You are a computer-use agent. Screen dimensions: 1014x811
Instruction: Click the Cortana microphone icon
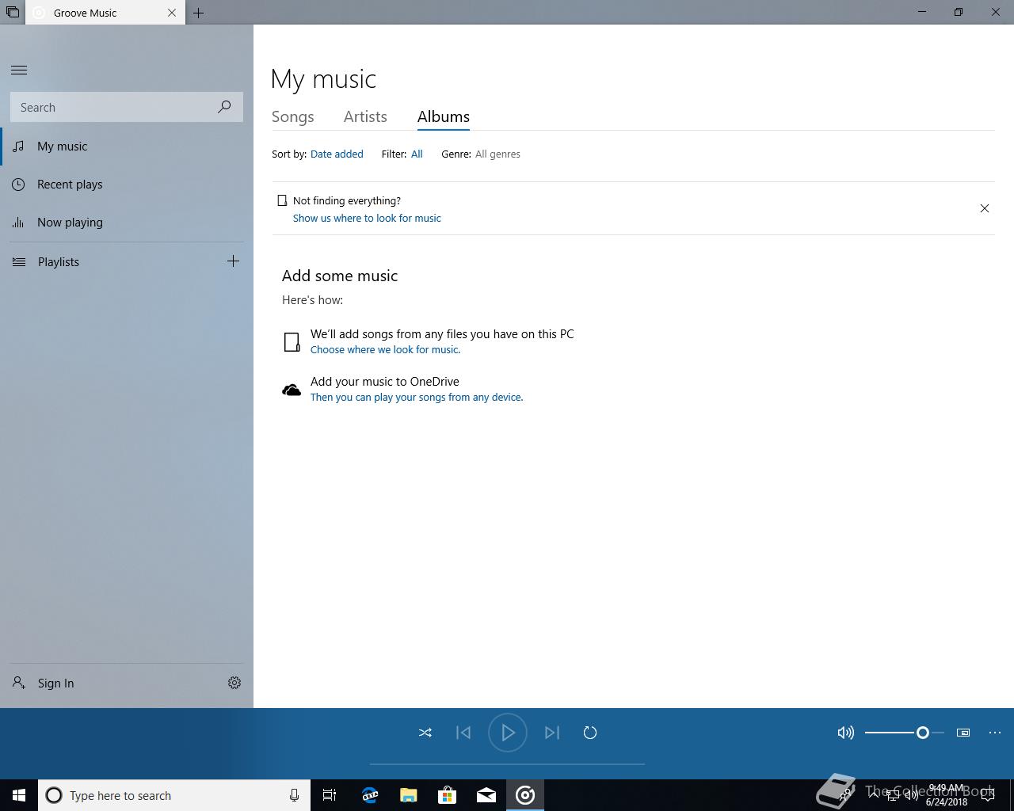[x=294, y=795]
